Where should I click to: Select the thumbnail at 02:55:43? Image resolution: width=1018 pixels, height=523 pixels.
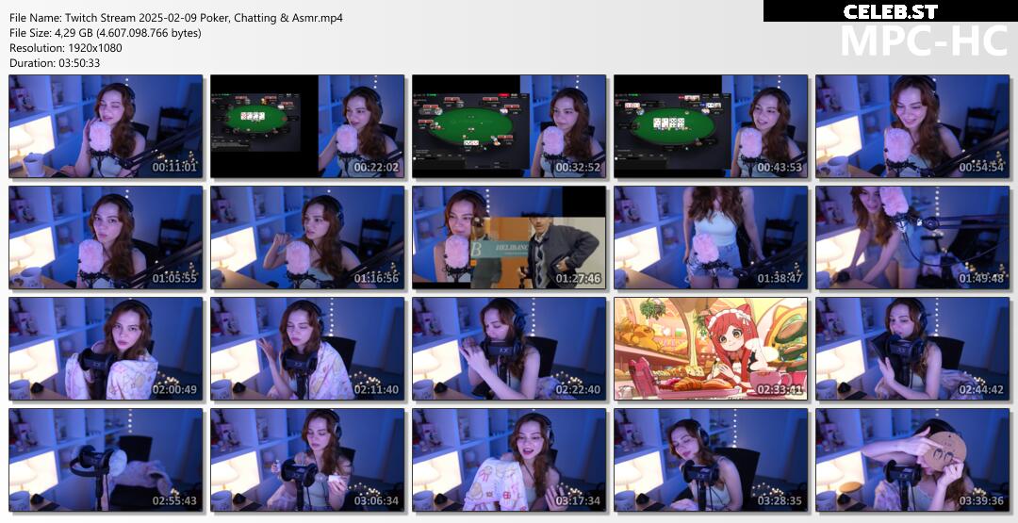106,460
